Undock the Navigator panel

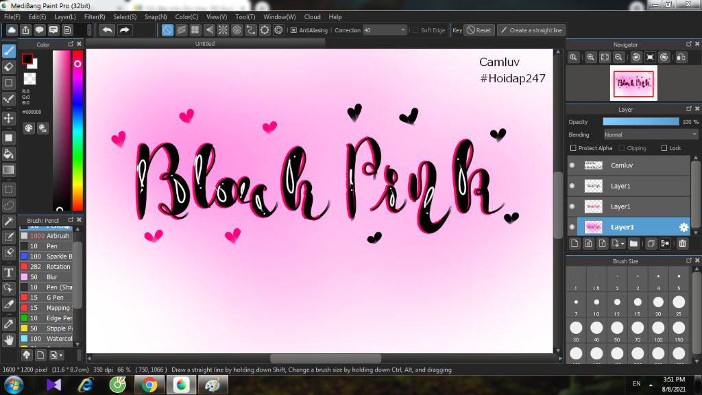pyautogui.click(x=688, y=44)
